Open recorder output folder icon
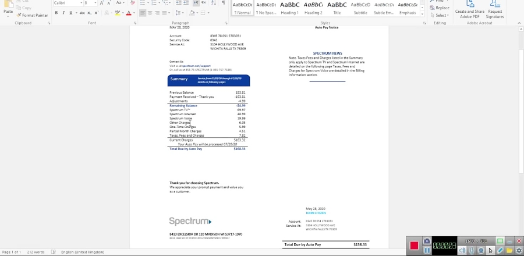 pos(509,250)
